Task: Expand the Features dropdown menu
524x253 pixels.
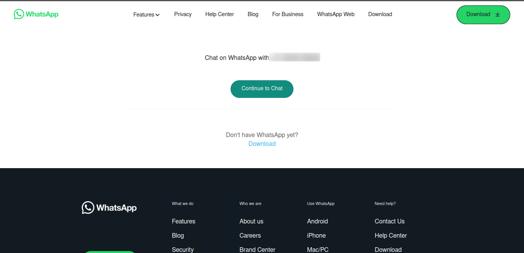Action: tap(147, 15)
